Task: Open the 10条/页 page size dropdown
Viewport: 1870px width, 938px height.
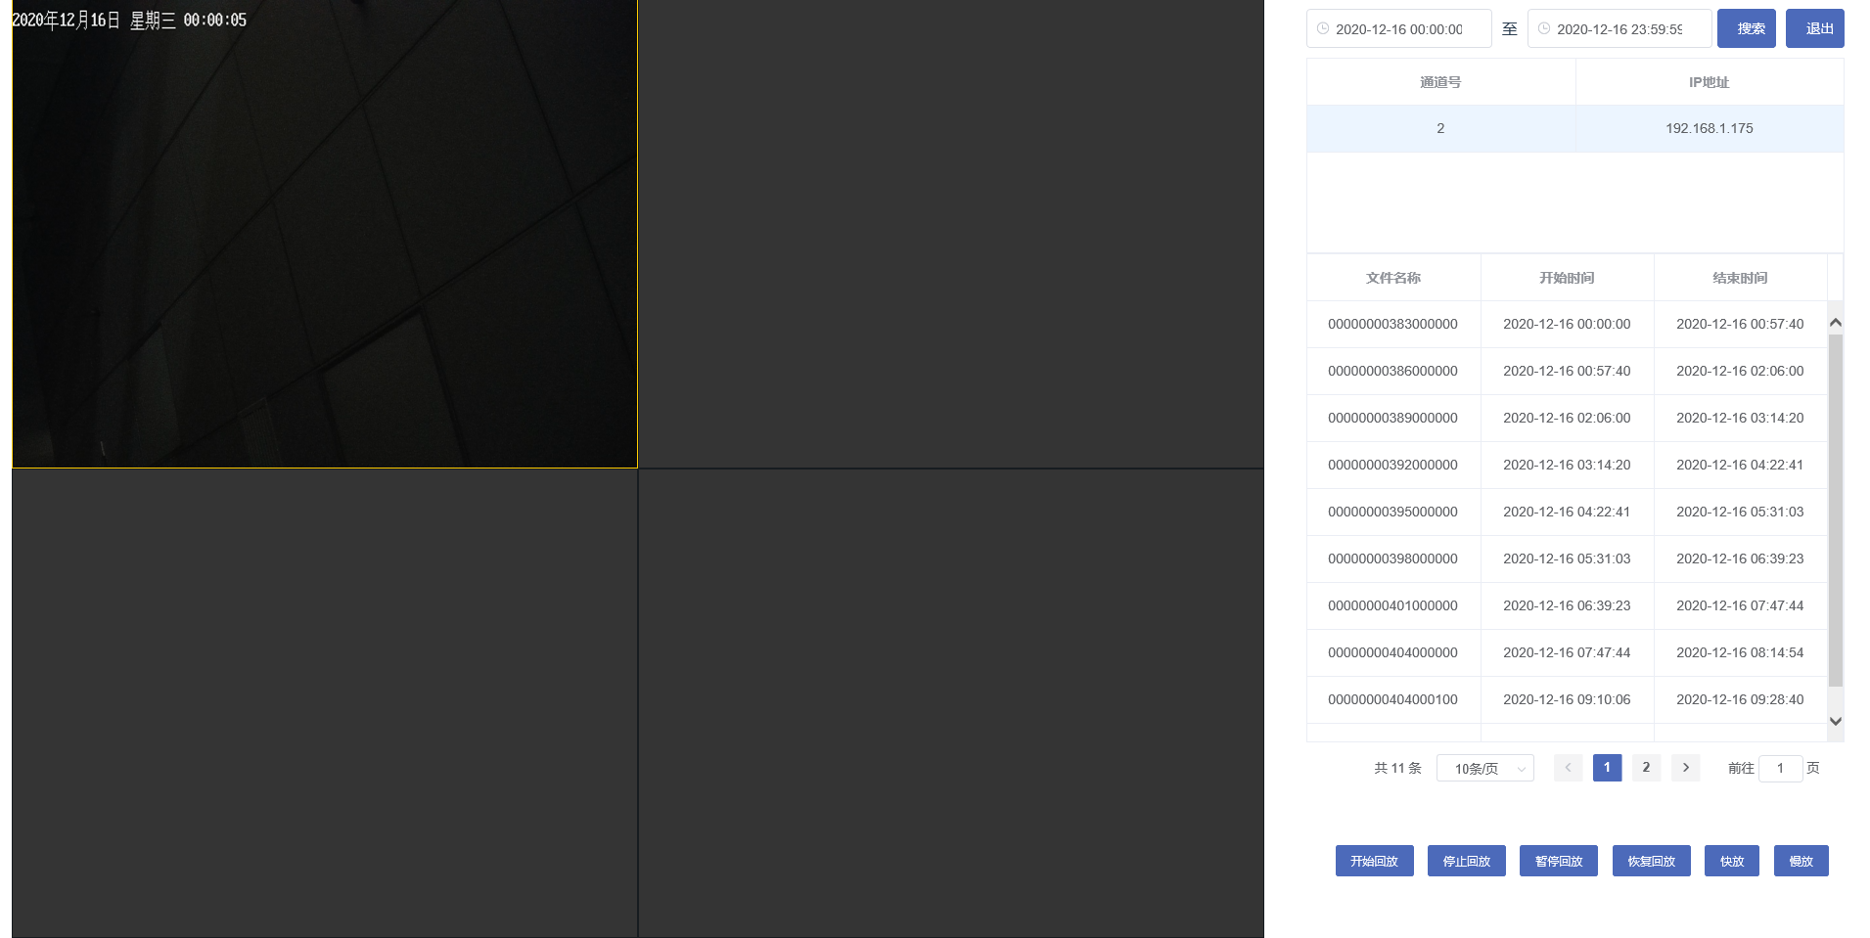Action: (x=1483, y=768)
